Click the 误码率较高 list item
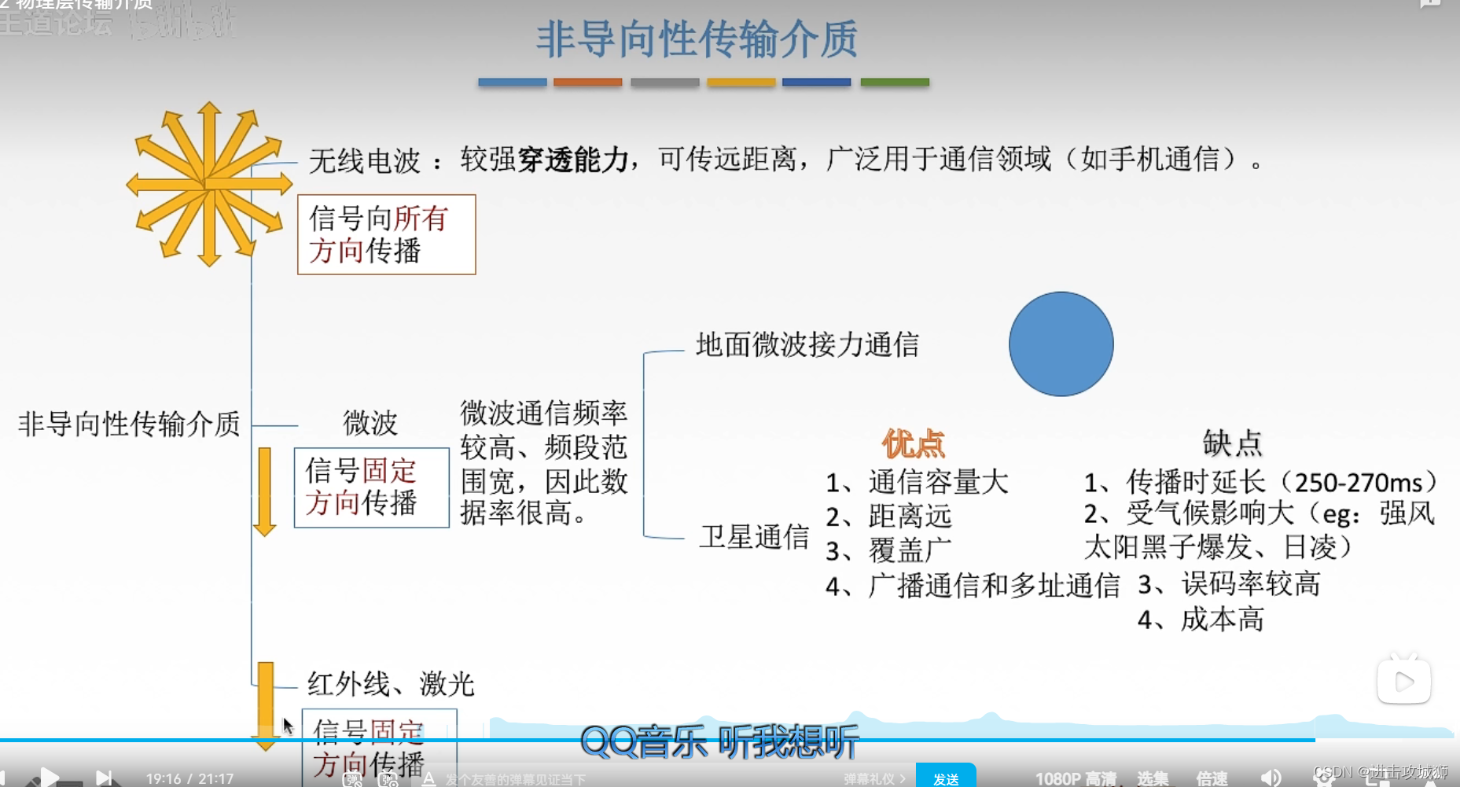 pyautogui.click(x=1229, y=584)
